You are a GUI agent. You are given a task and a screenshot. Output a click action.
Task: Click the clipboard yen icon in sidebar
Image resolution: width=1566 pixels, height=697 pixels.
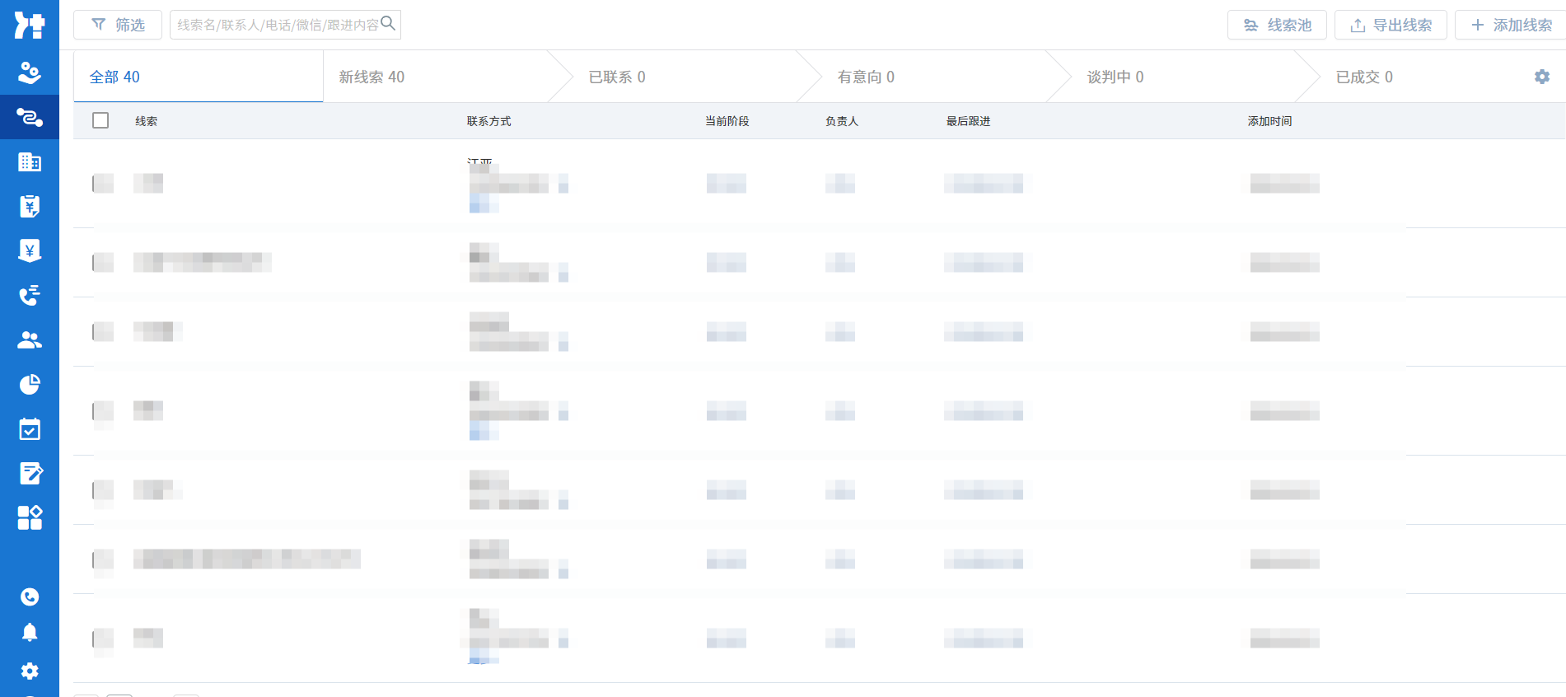(x=30, y=206)
